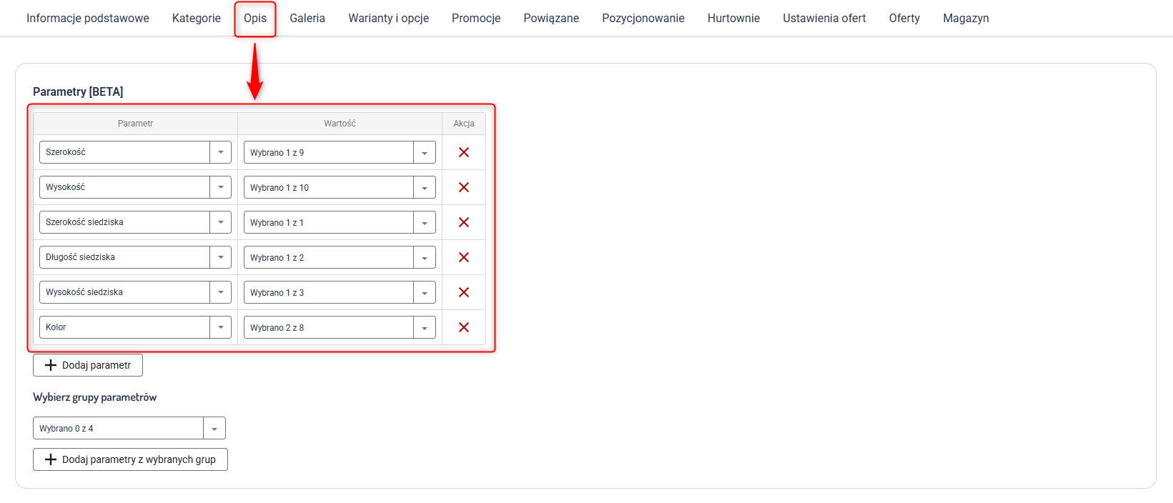Delete the Szerokość parameter row
Viewport: 1173px width, 503px height.
[x=464, y=152]
